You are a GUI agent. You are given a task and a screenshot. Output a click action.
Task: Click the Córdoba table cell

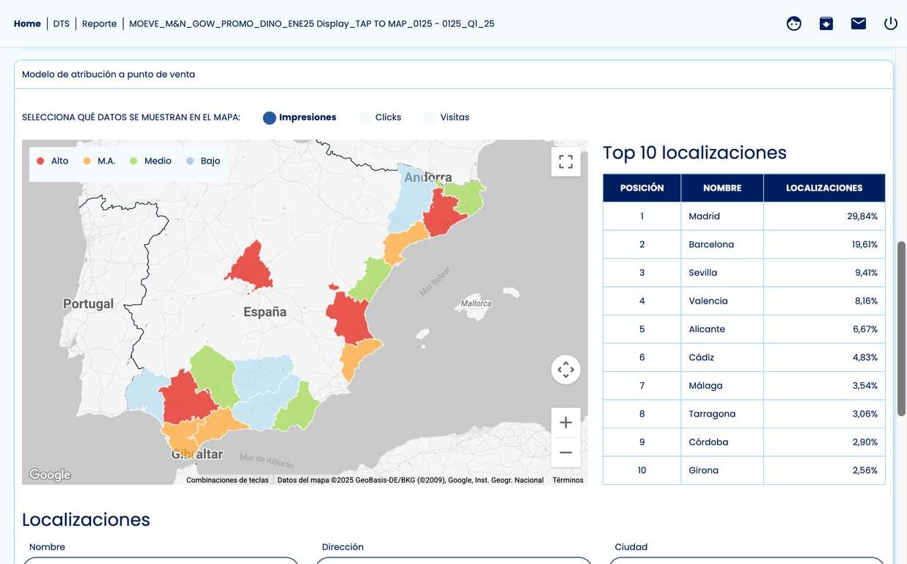(x=722, y=442)
